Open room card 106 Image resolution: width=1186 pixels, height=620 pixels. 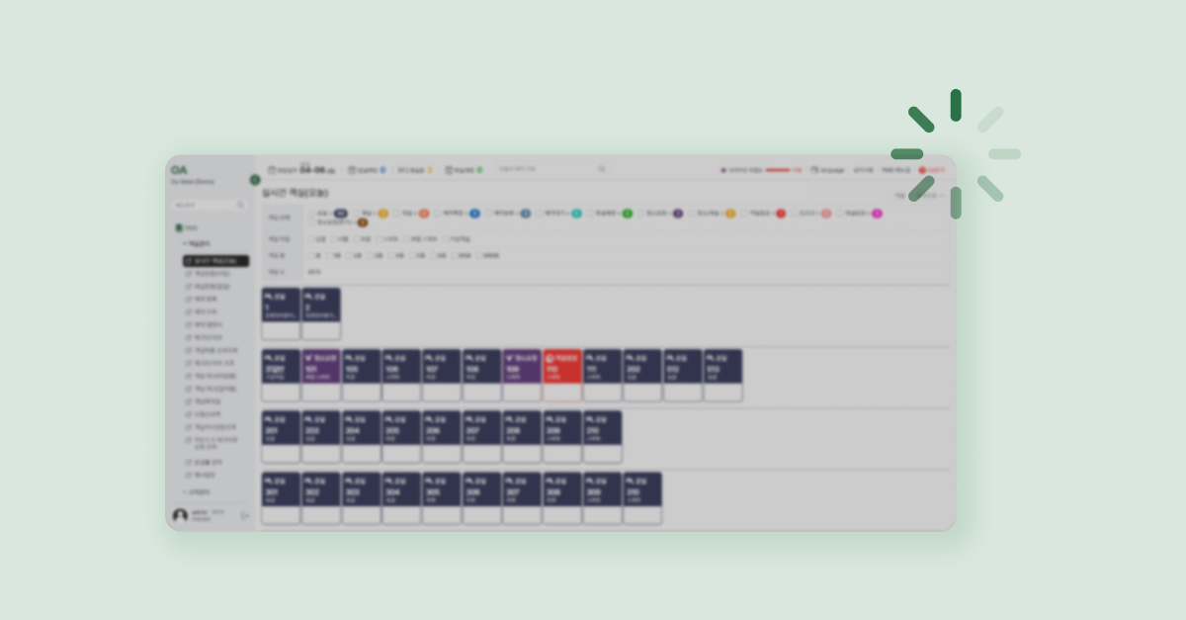[x=401, y=375]
